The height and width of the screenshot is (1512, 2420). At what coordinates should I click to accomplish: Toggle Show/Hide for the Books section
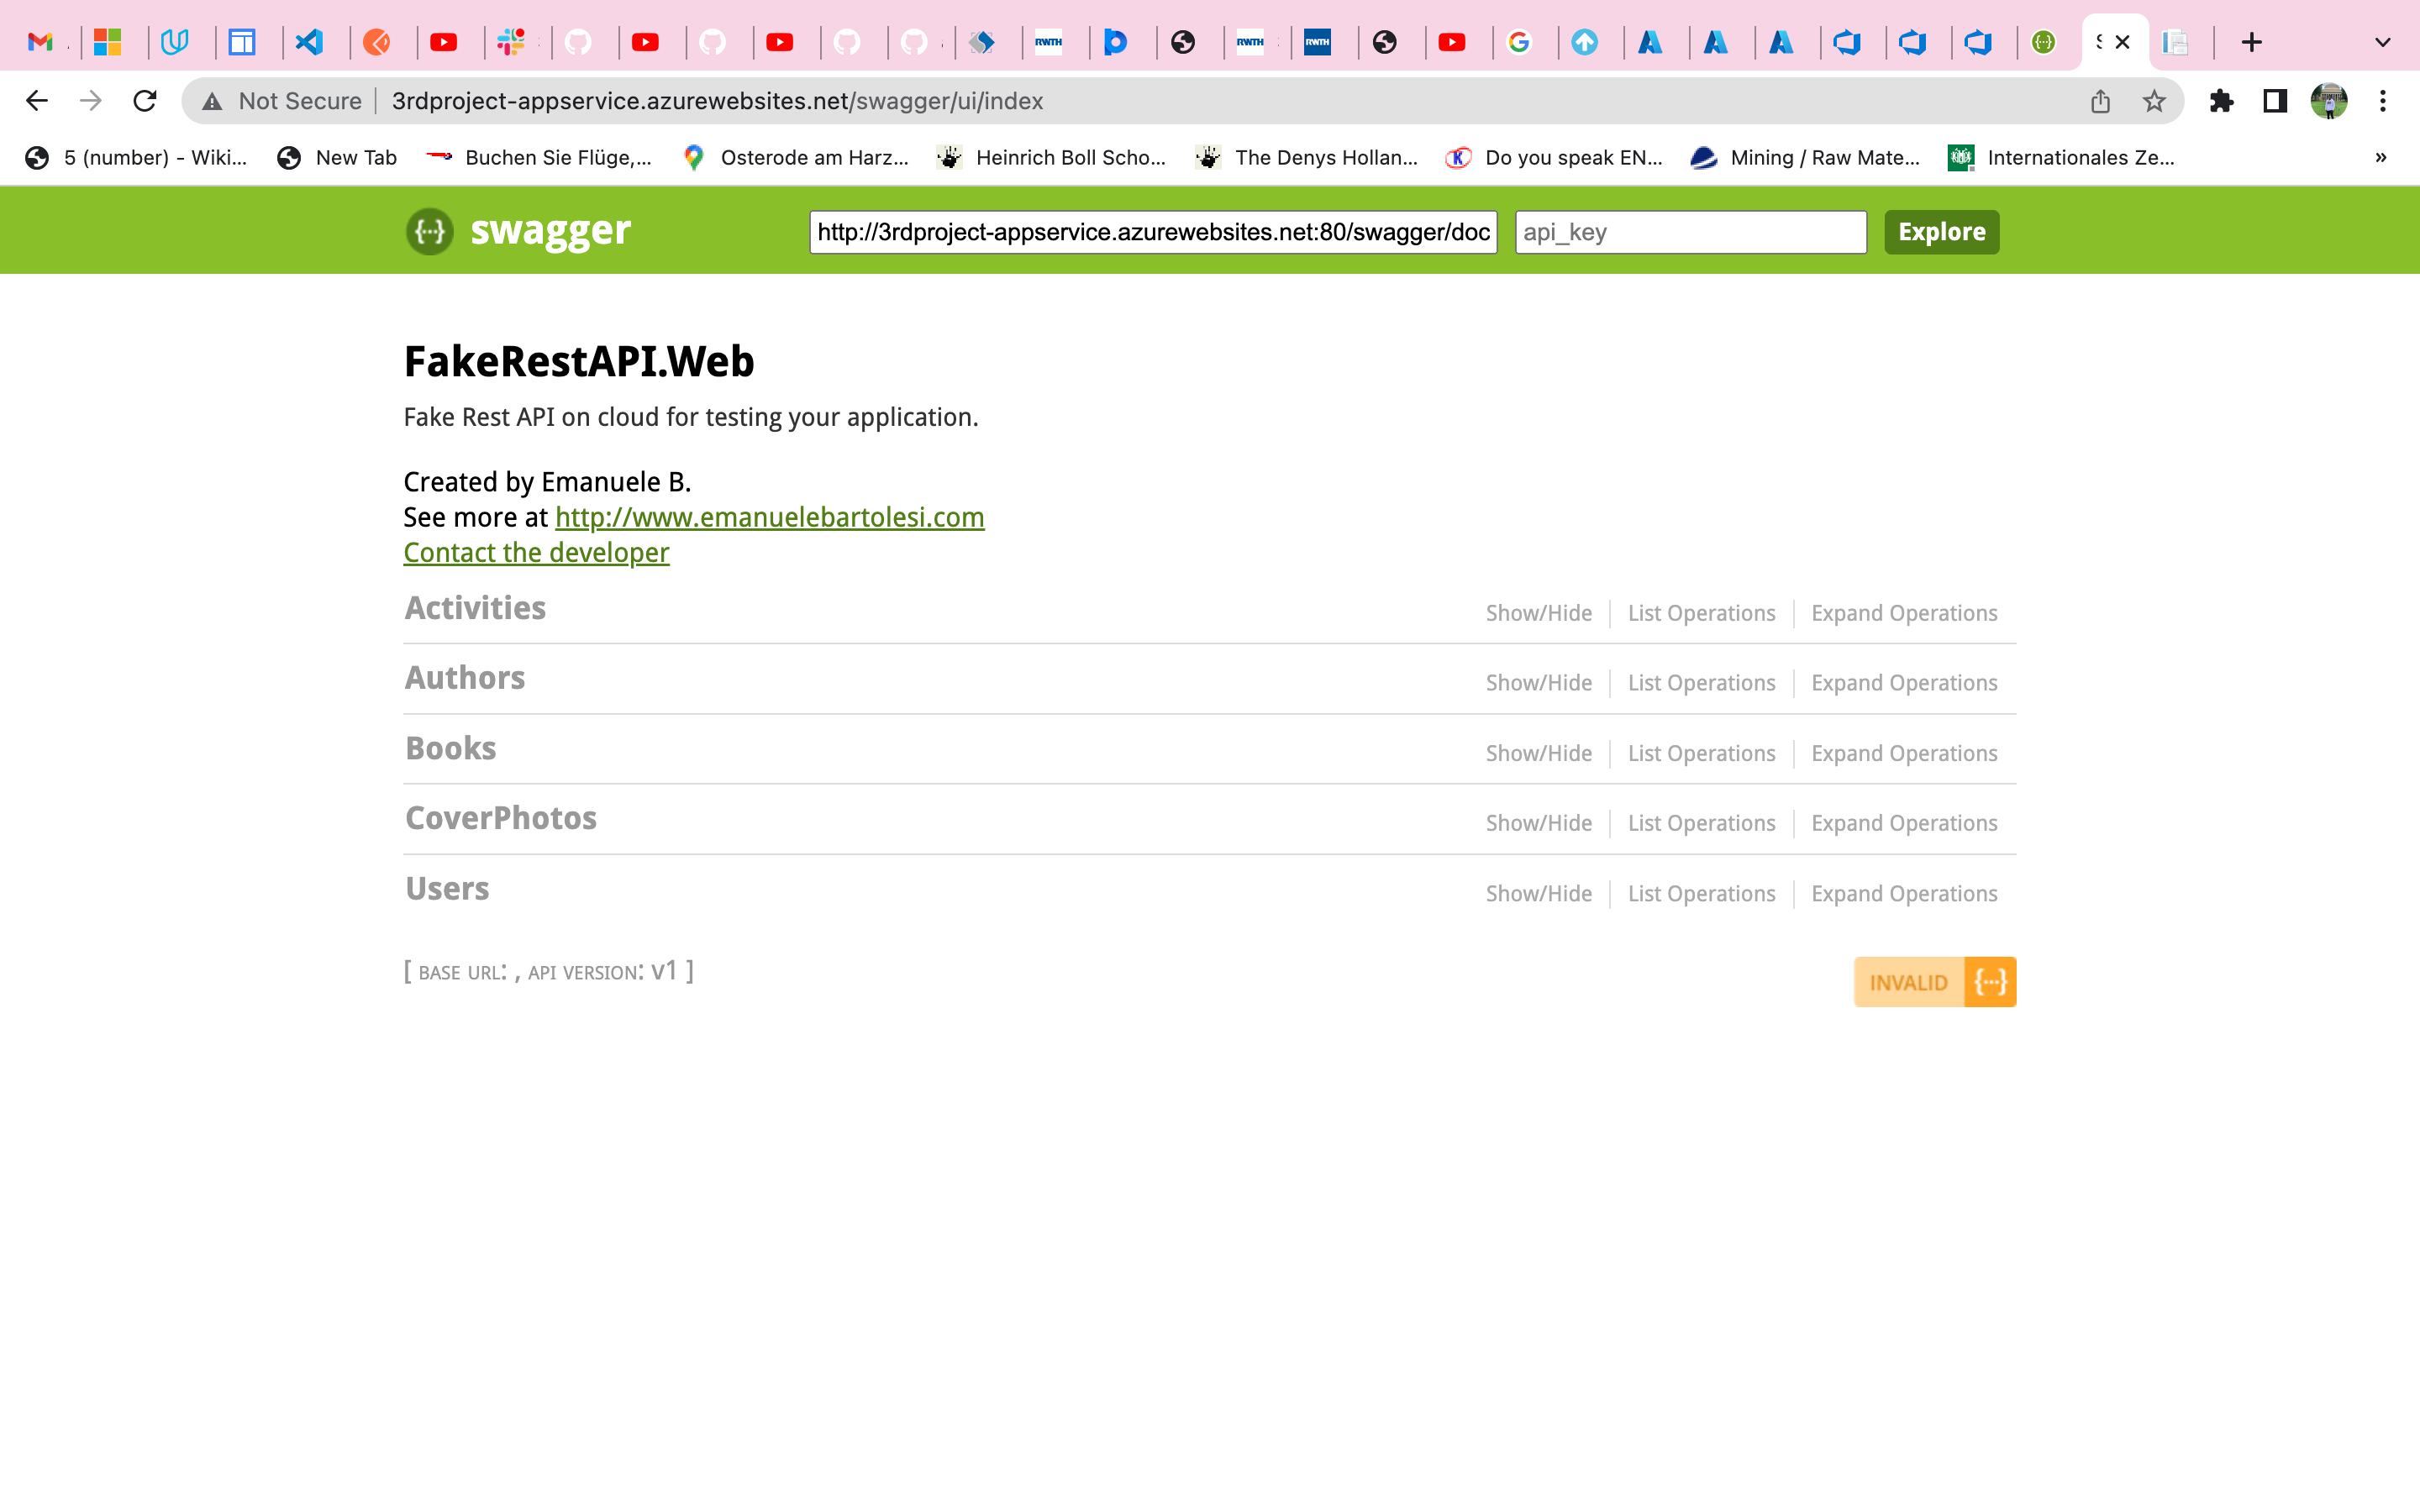click(x=1538, y=753)
